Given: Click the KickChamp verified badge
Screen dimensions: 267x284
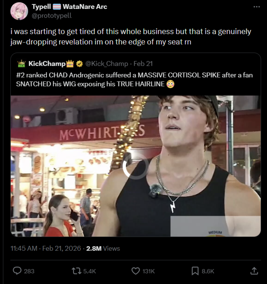Looking at the screenshot, I should pyautogui.click(x=79, y=64).
